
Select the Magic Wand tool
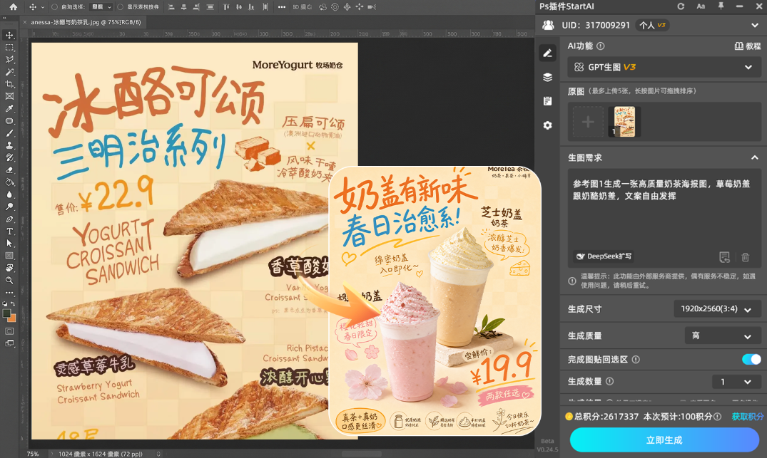[x=9, y=72]
